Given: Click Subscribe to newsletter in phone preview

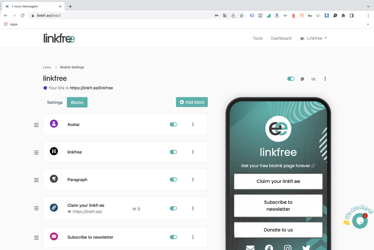Looking at the screenshot, I should [x=278, y=206].
